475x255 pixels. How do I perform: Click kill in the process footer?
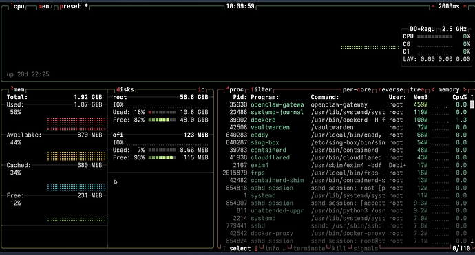coord(339,249)
